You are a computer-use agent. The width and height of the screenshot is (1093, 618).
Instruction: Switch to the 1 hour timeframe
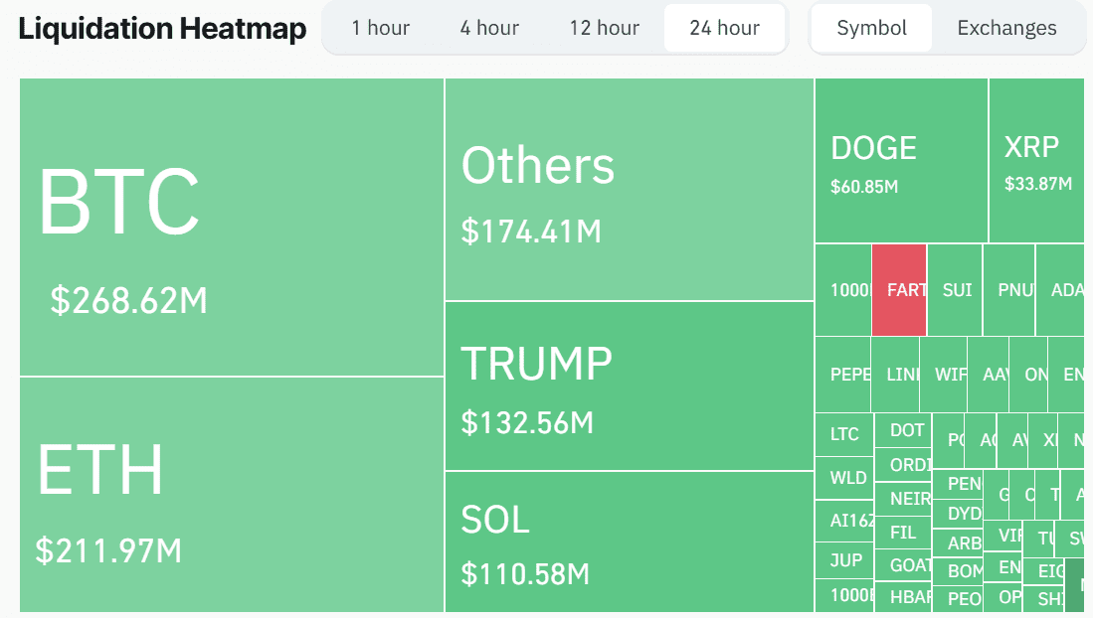point(381,28)
